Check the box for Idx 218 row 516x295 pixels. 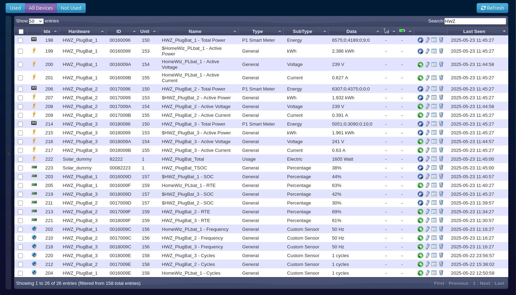20,247
